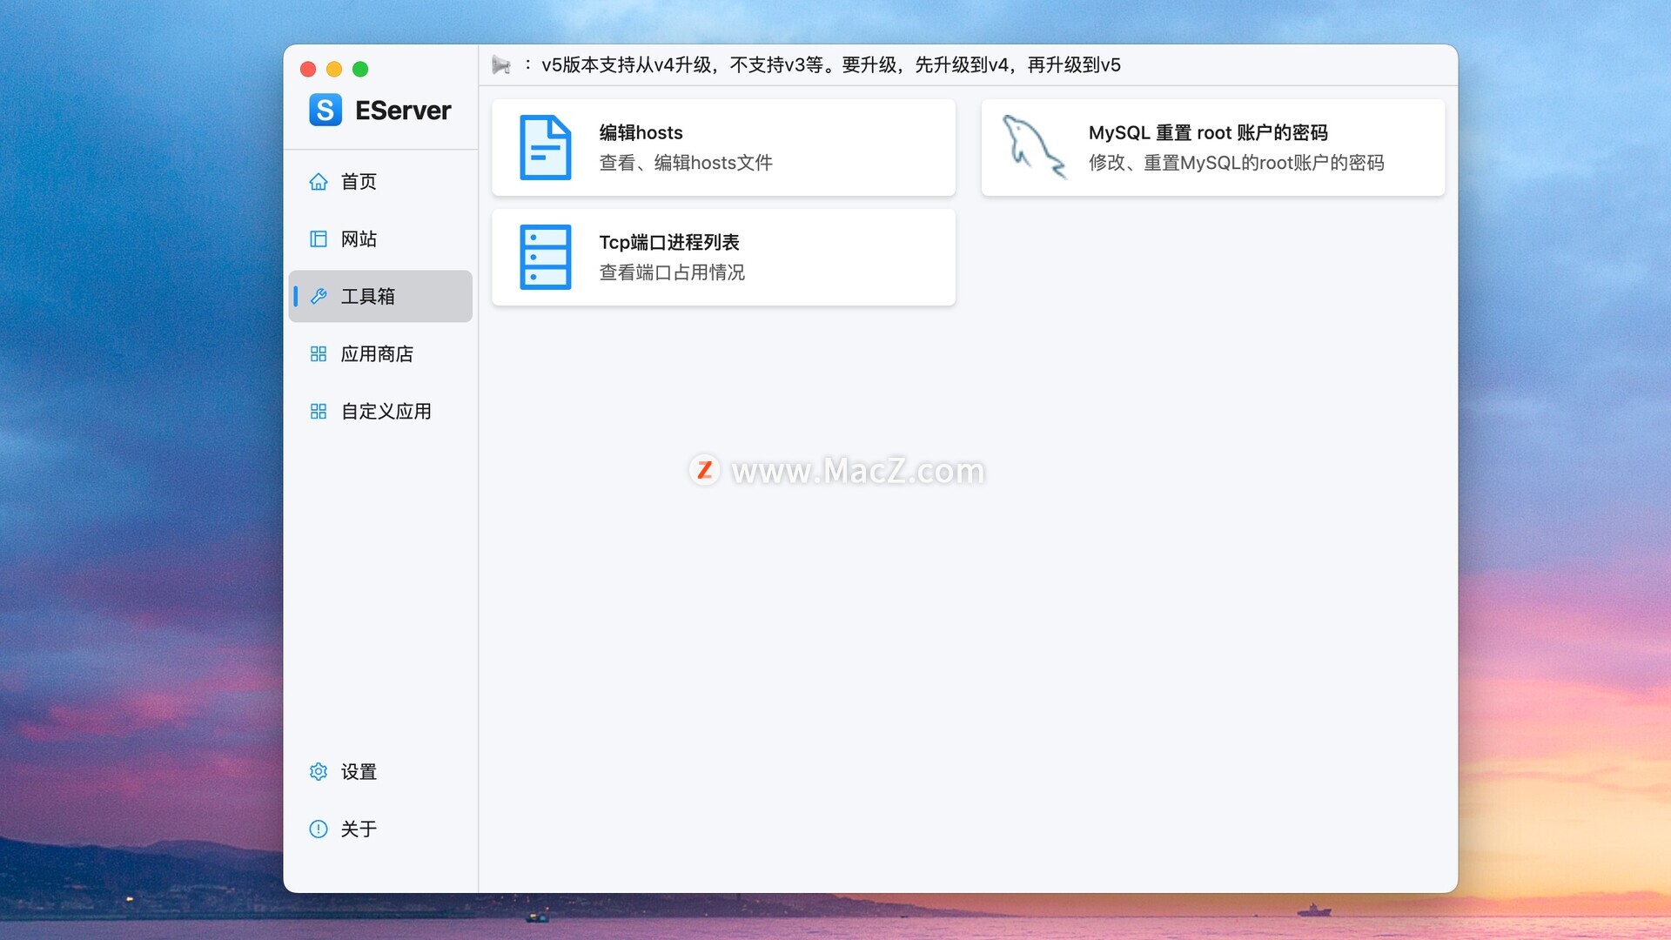Click the EServer logo icon
This screenshot has height=940, width=1671.
click(x=325, y=111)
